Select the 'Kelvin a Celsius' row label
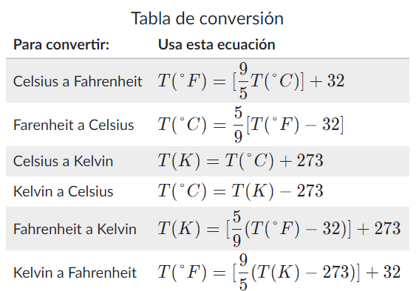 click(63, 191)
